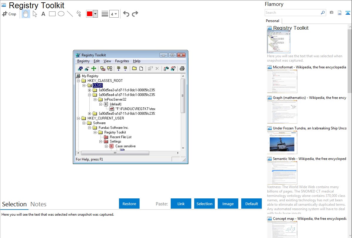Screen dimensions: 352x238
Task: Select the Case sensitive tree item
Action: click(x=125, y=146)
